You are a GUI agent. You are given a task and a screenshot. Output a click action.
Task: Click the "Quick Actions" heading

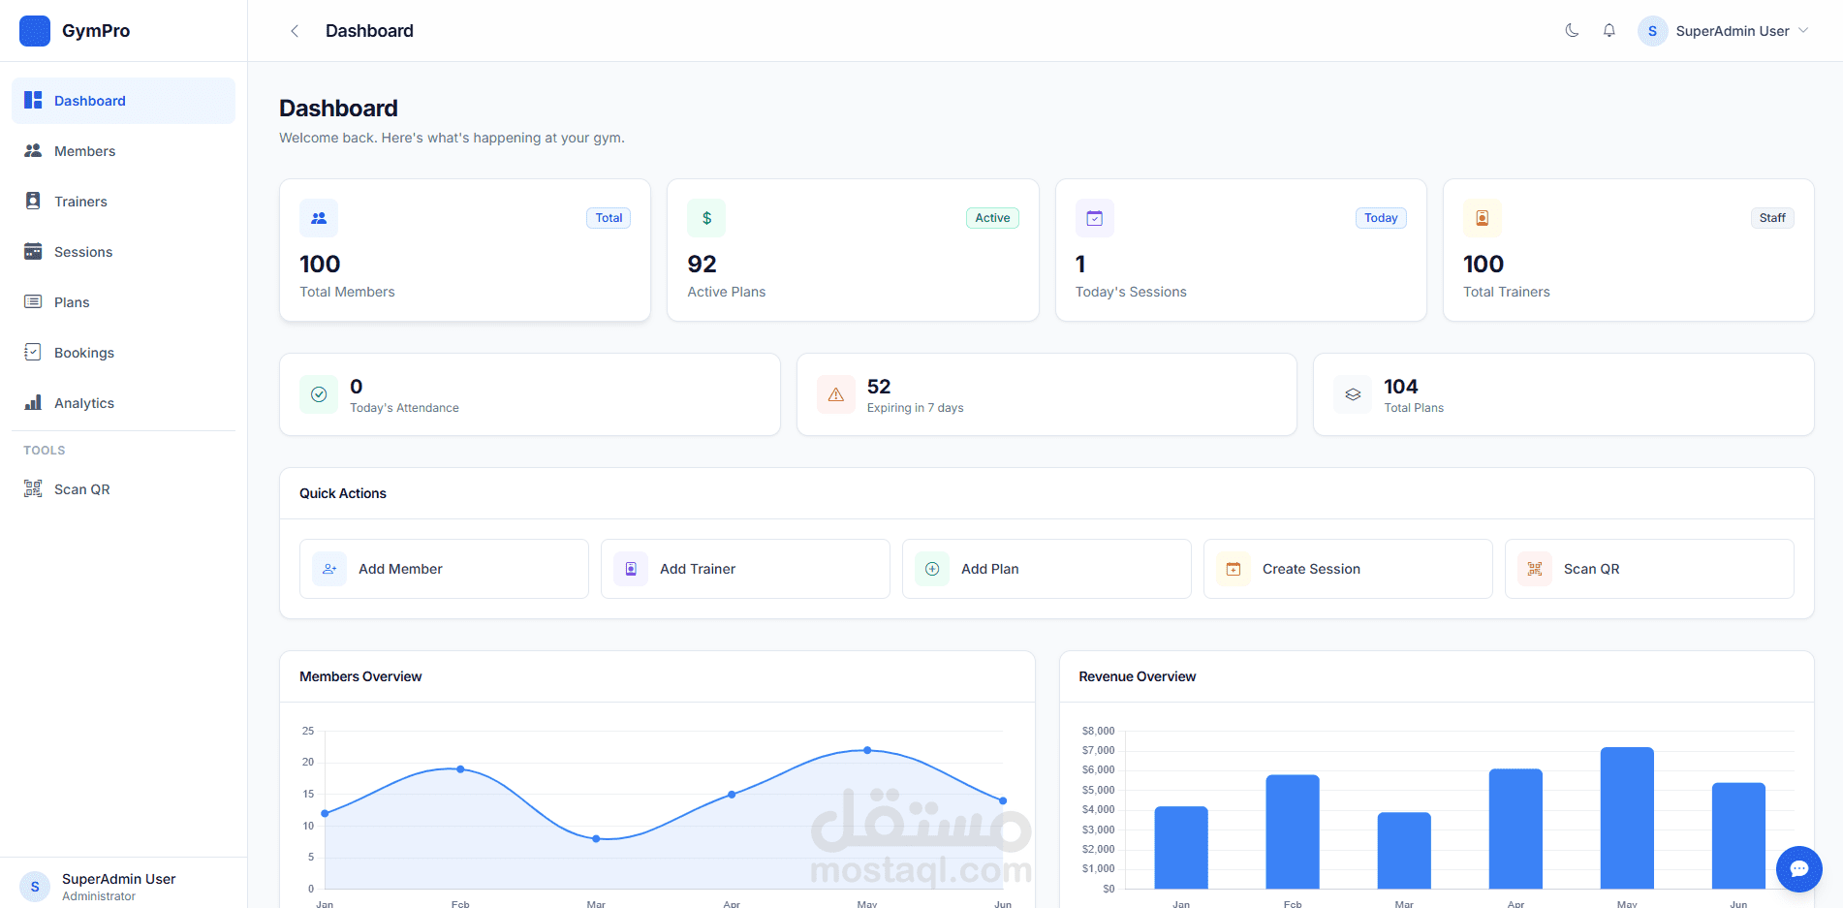click(x=343, y=493)
